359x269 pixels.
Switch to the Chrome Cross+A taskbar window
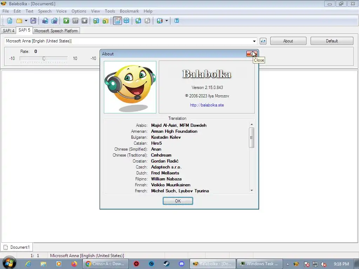tap(106, 264)
